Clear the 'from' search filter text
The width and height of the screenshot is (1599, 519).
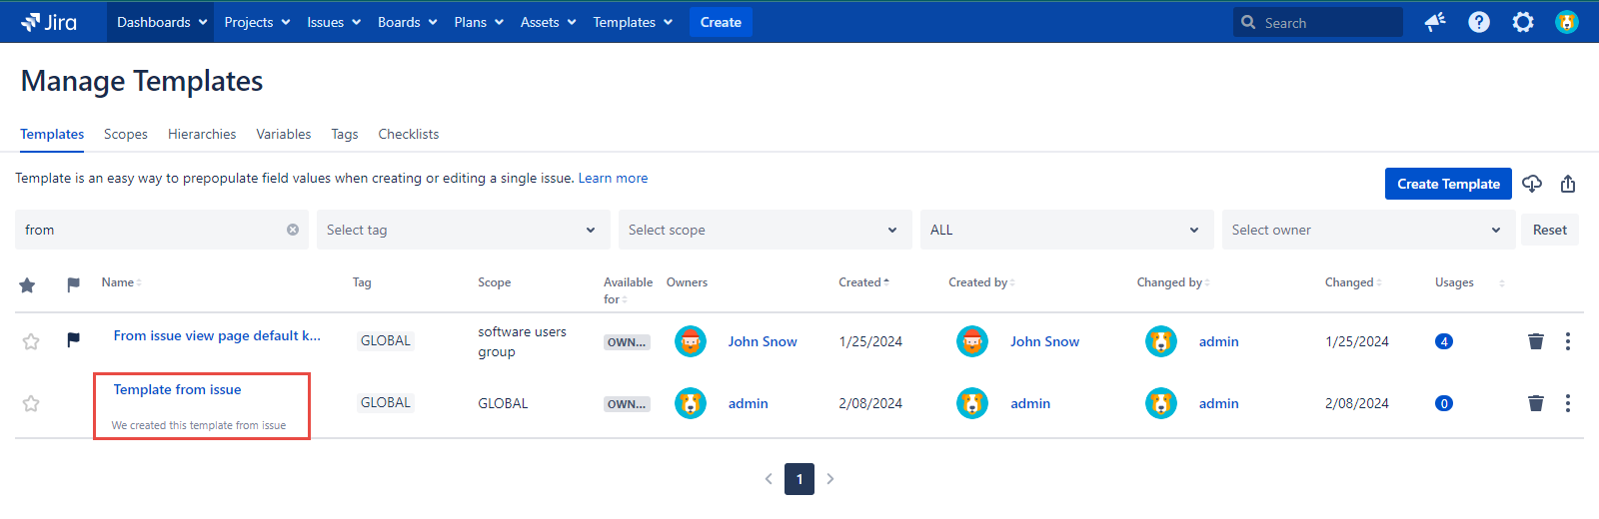293,230
